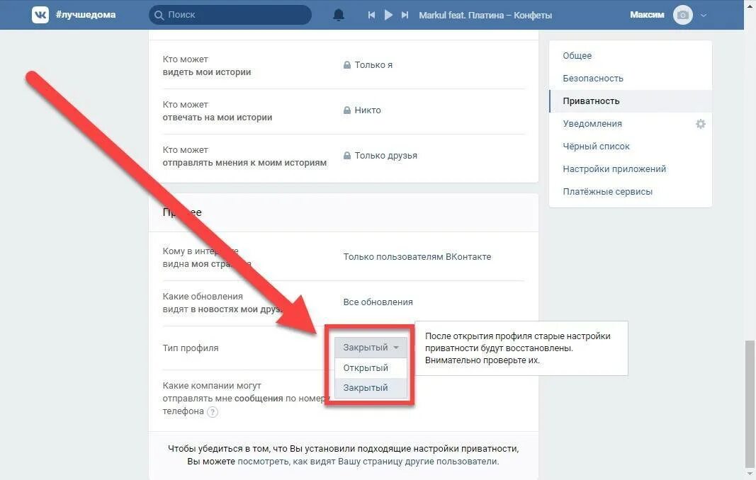Viewport: 756px width, 480px height.
Task: Choose Закрытый option in dropdown list
Action: pos(371,387)
